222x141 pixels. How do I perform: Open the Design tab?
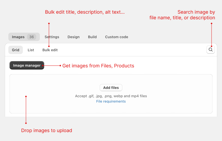click(x=73, y=37)
